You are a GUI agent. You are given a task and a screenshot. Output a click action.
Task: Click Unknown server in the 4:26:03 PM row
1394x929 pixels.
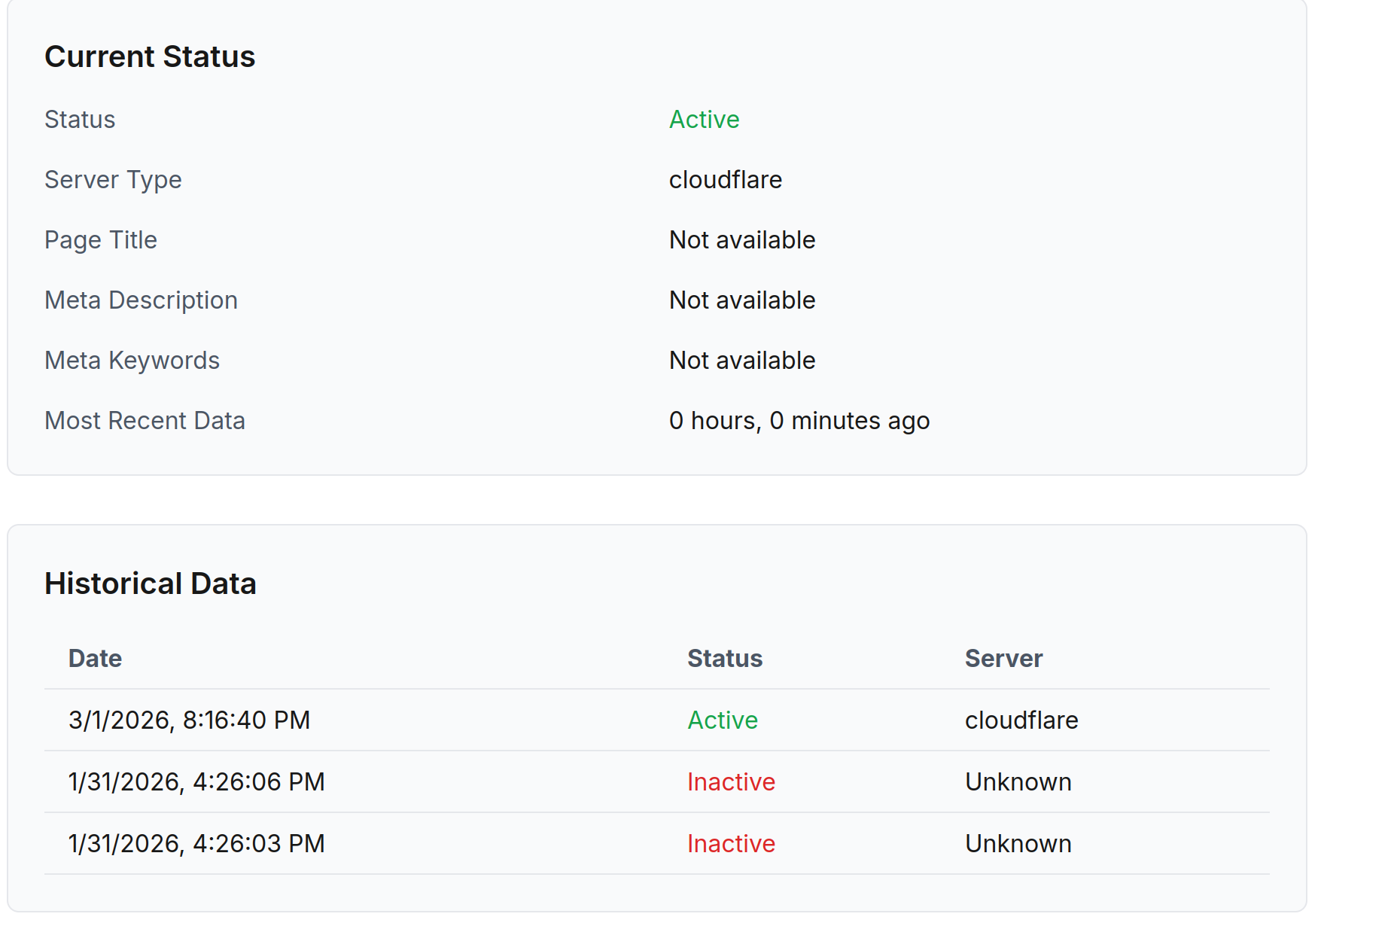[x=1018, y=844]
